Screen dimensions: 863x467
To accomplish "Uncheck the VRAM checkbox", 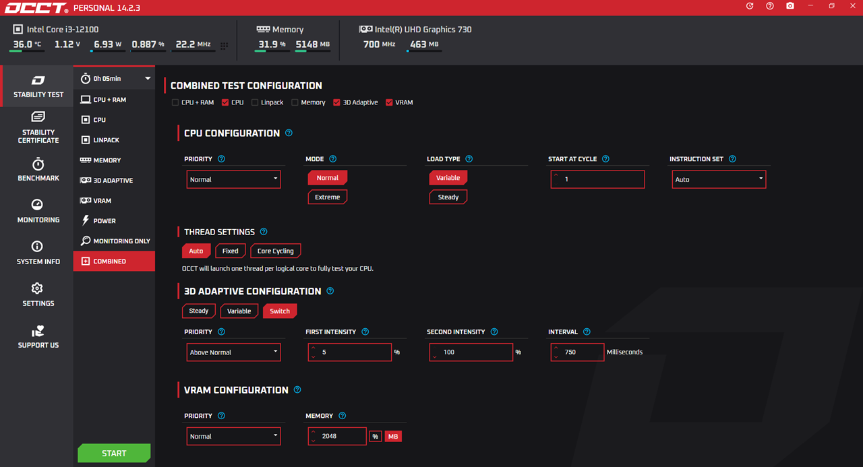I will point(389,102).
